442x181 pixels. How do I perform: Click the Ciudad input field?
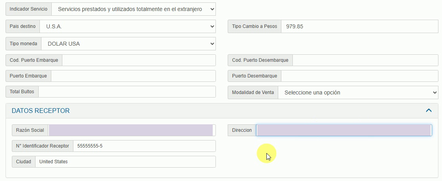tap(125, 162)
